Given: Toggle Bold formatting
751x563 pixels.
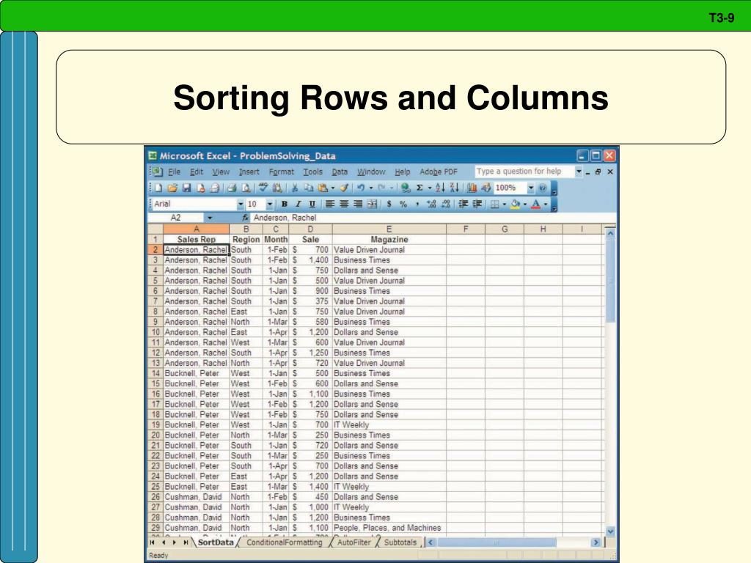Looking at the screenshot, I should coord(284,205).
